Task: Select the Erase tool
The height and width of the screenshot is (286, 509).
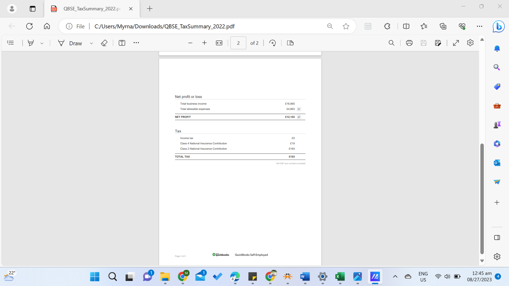Action: coord(104,43)
